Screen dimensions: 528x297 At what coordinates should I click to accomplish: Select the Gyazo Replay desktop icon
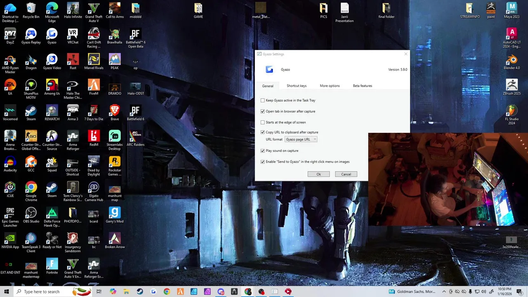pos(31,36)
